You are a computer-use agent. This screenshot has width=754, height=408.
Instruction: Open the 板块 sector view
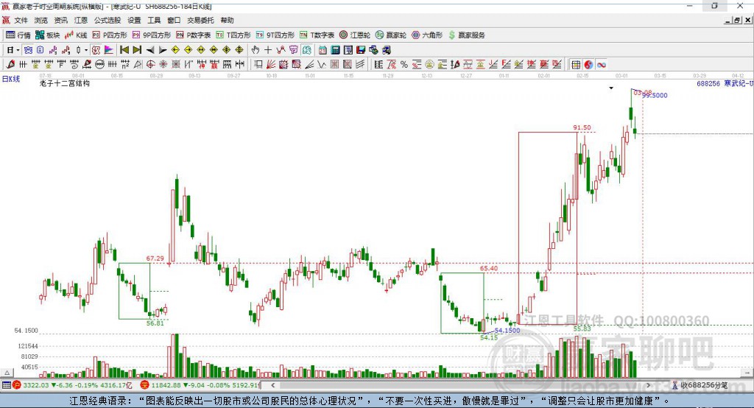[x=47, y=35]
